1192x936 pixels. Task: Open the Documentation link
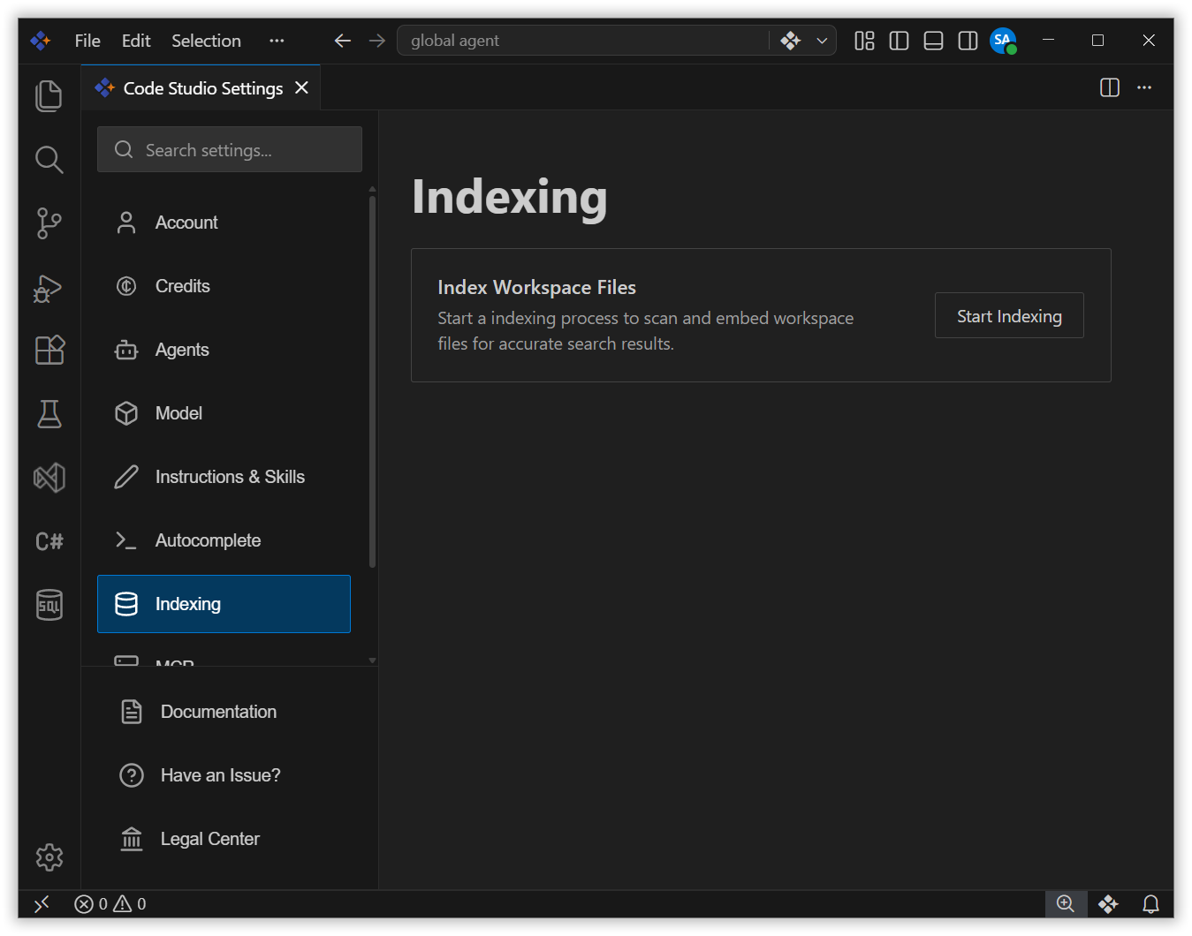click(218, 712)
